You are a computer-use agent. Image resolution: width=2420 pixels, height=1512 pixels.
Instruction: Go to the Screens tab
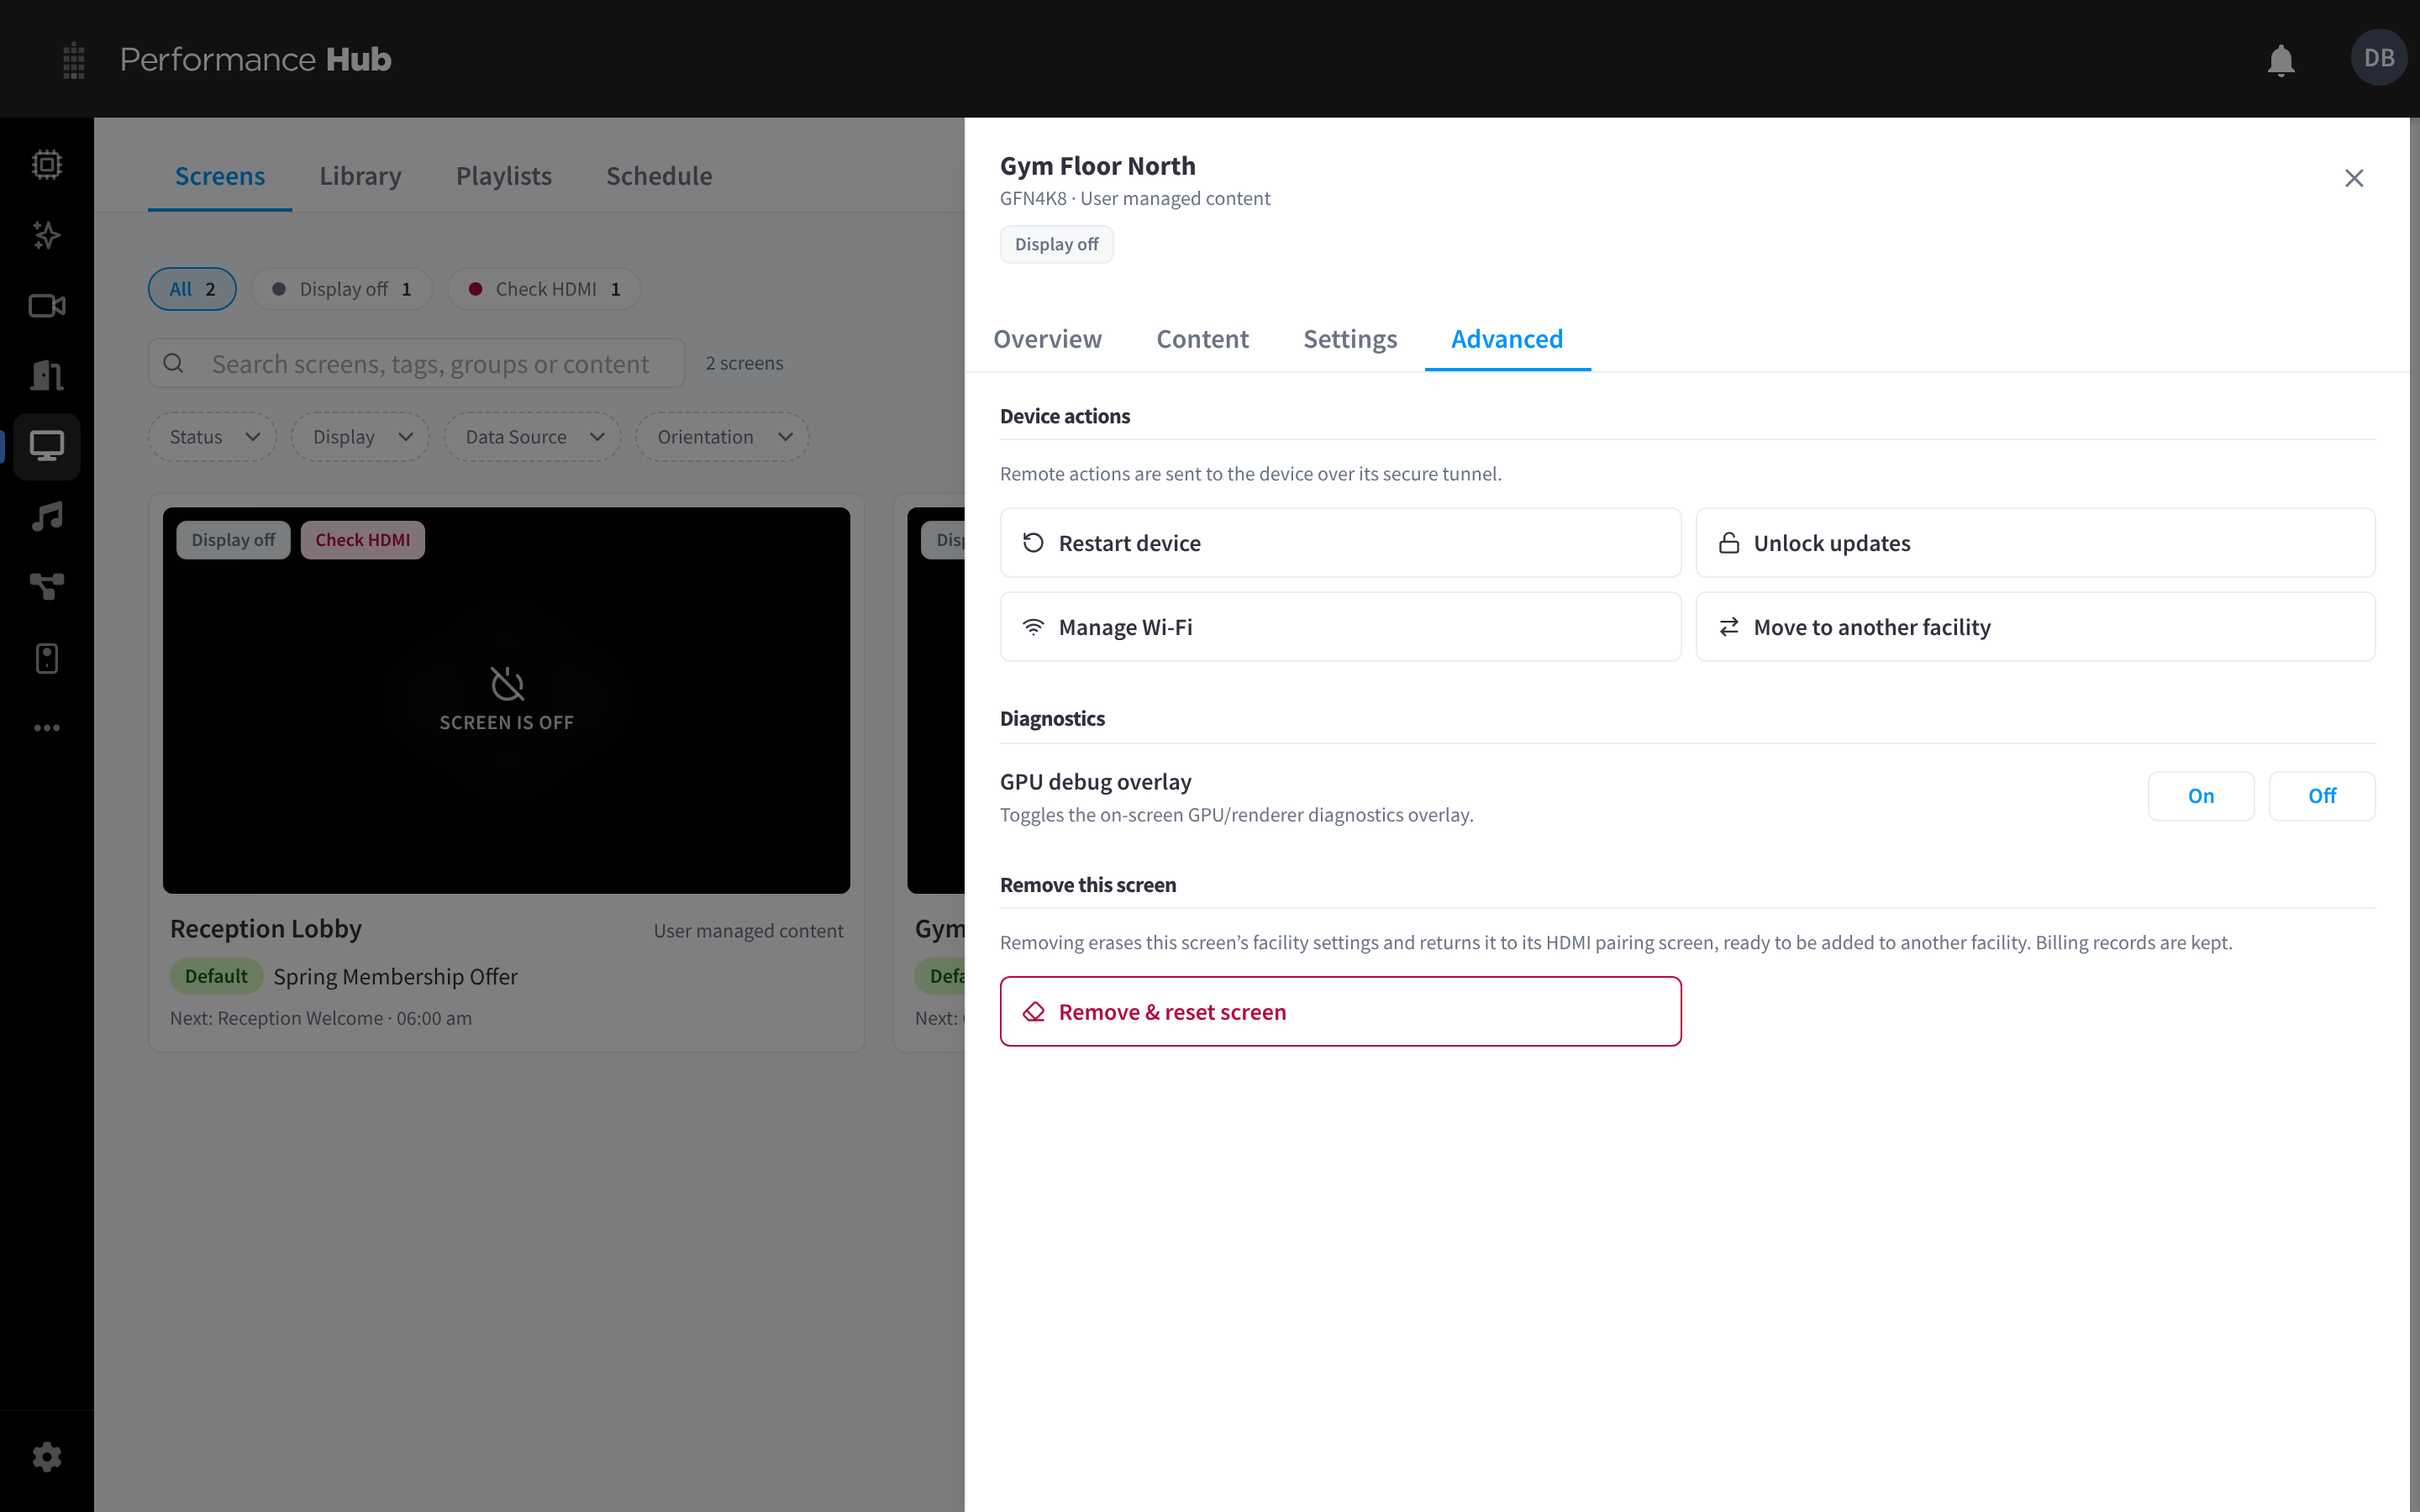coord(220,176)
